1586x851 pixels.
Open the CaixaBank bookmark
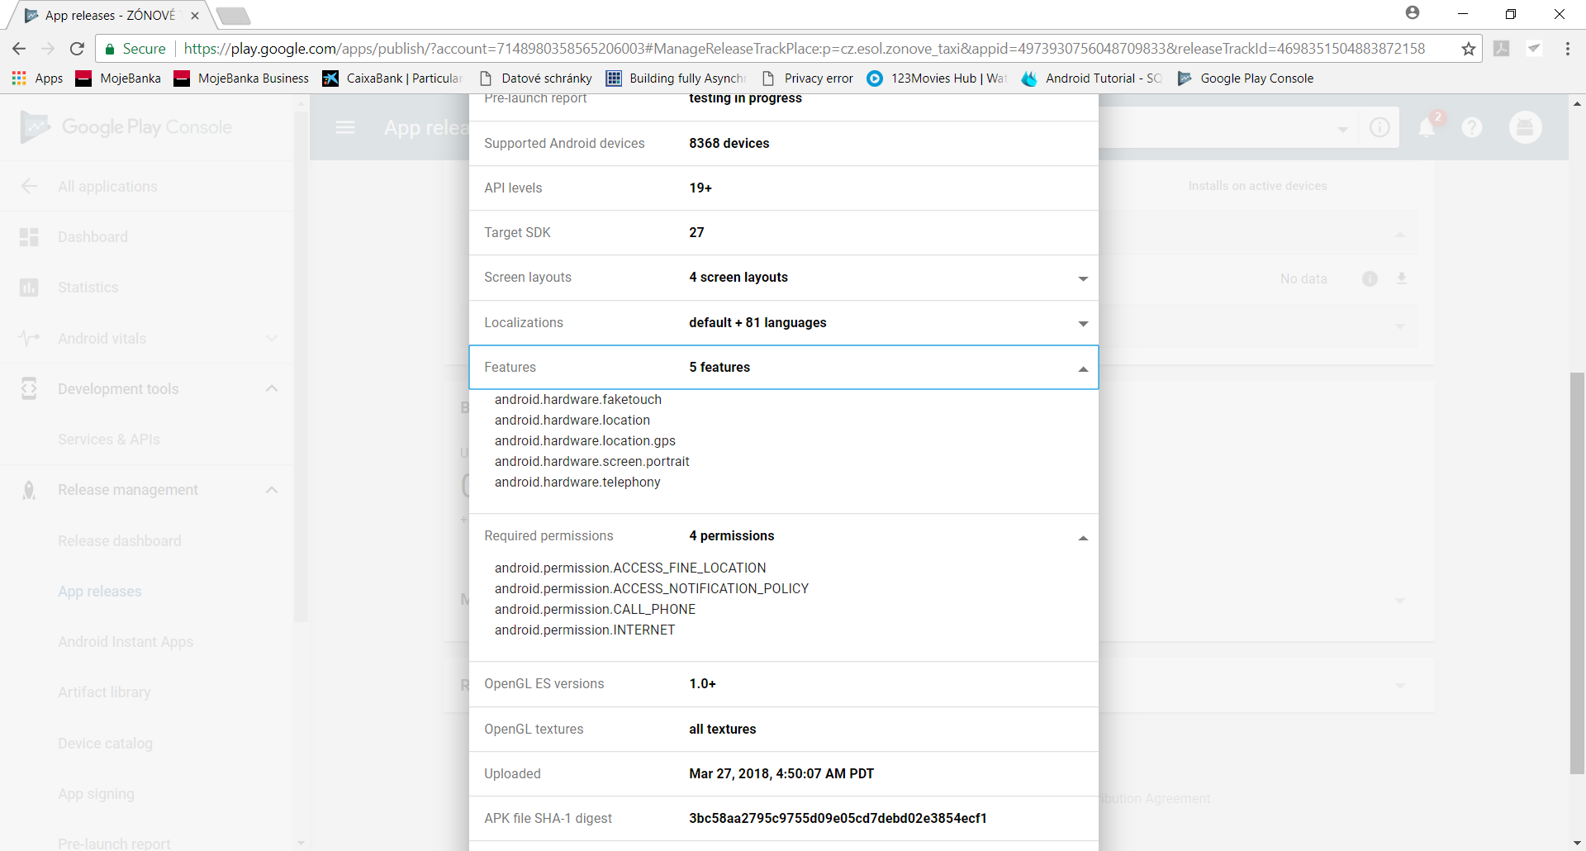(x=392, y=78)
